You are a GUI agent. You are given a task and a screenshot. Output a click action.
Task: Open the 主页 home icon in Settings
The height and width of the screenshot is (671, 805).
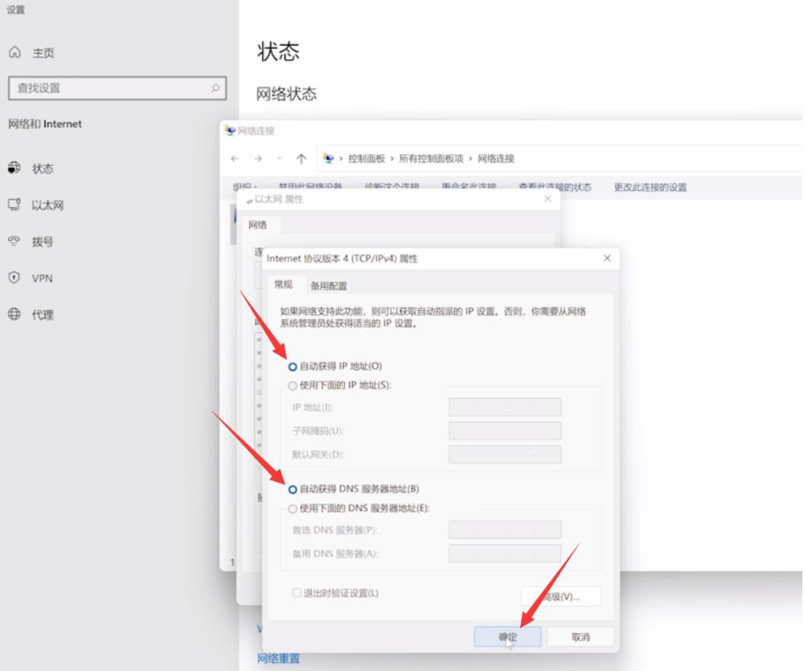click(x=15, y=53)
